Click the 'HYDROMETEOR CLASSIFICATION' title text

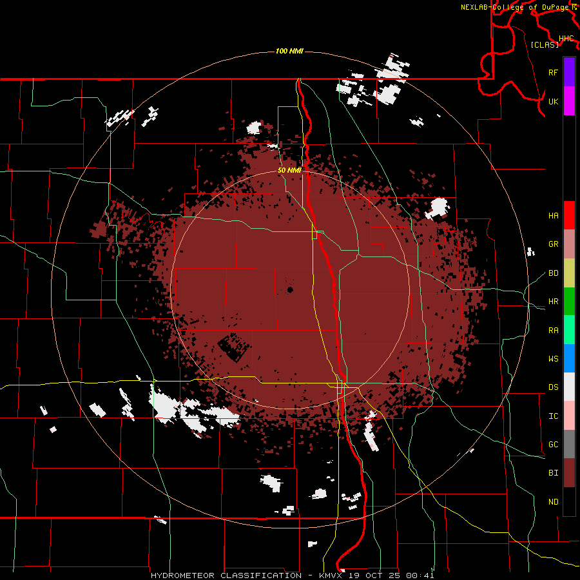(226, 575)
